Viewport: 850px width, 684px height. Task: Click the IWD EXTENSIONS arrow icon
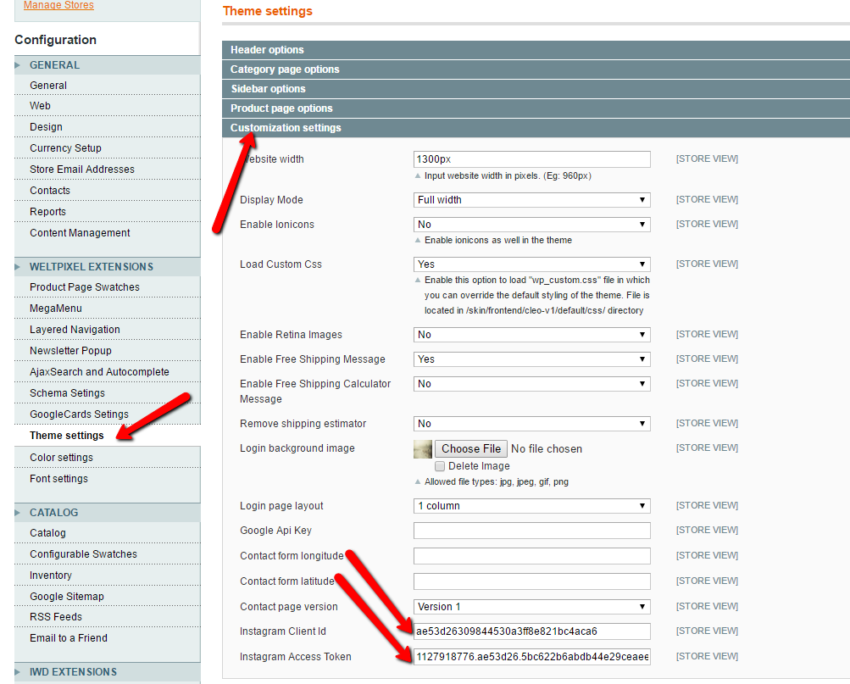18,672
